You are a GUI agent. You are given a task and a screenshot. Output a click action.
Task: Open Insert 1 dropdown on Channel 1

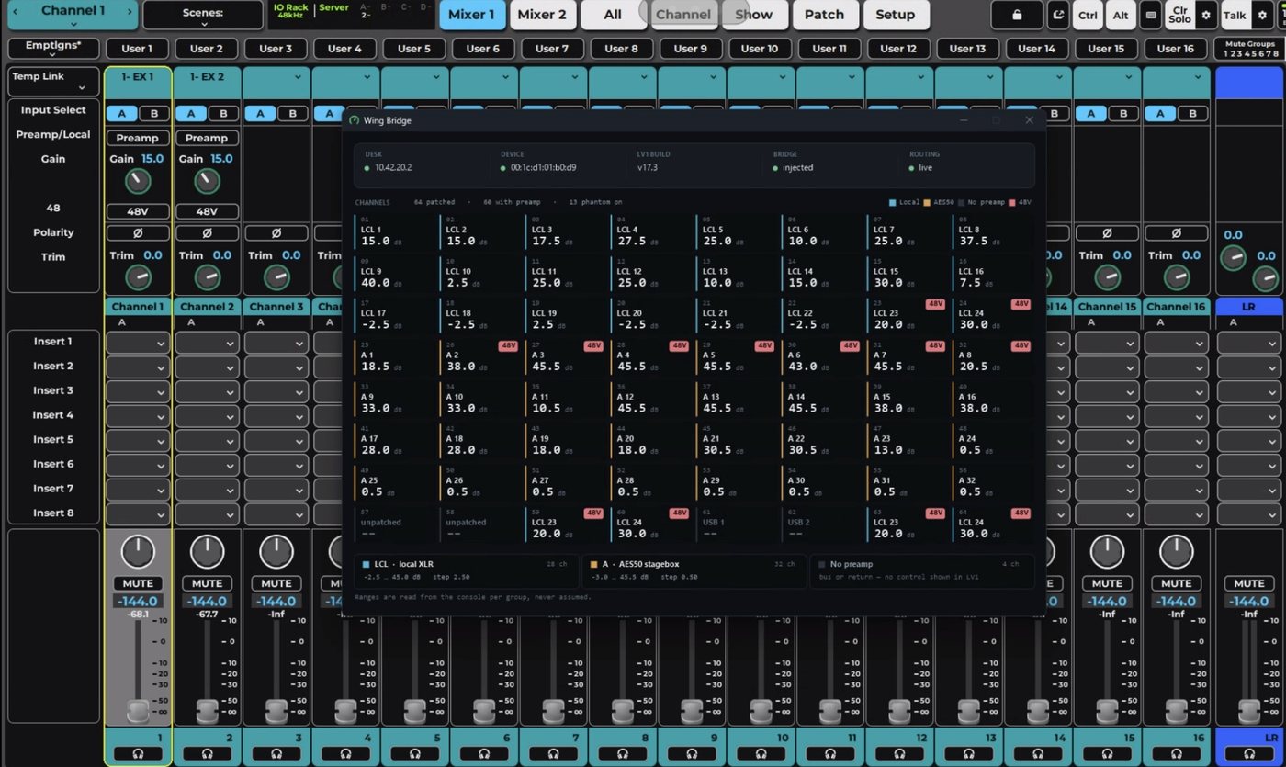point(138,343)
